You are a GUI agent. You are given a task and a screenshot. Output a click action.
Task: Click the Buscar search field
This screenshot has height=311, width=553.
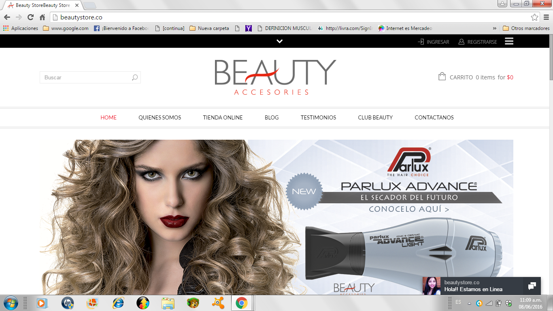tap(90, 77)
